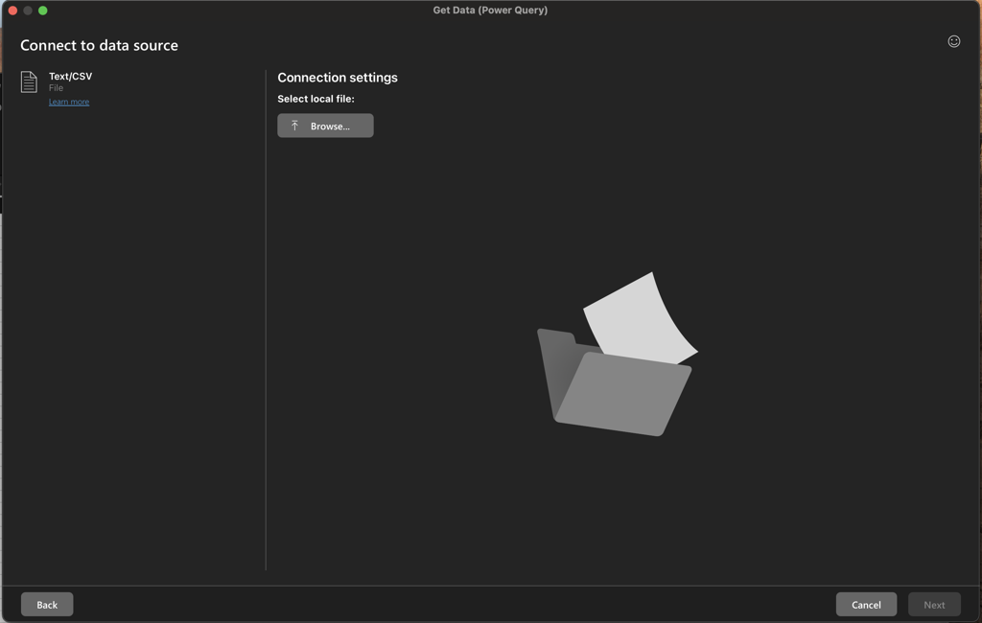The width and height of the screenshot is (982, 623).
Task: Click the Text/CSV document icon
Action: pos(29,81)
